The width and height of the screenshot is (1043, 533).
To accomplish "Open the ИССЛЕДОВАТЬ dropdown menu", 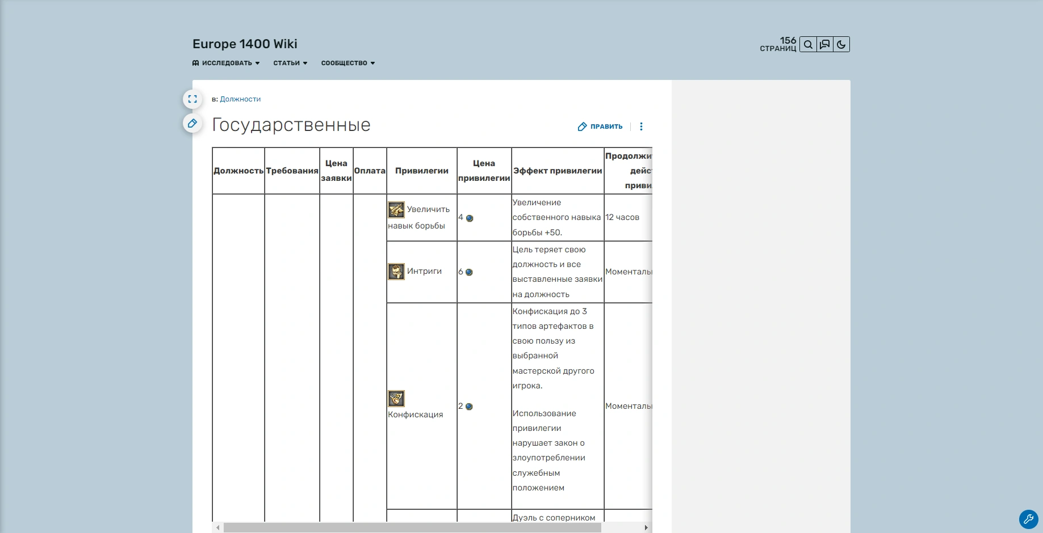I will [226, 63].
